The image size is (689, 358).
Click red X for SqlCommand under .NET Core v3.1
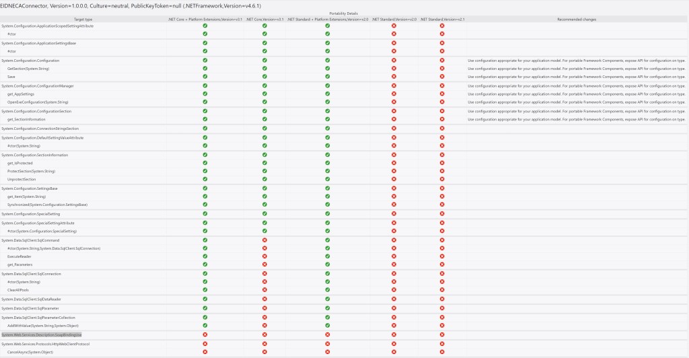[x=265, y=240]
